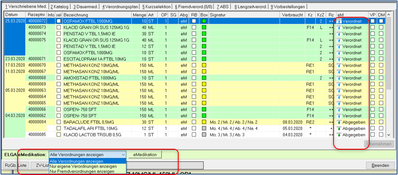Click the eM status icon in row 40000067

coord(339,72)
